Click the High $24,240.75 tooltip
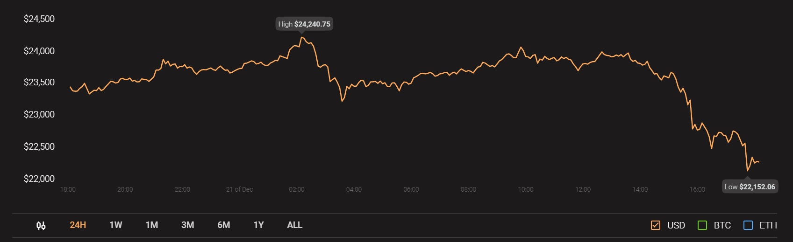 pyautogui.click(x=304, y=24)
